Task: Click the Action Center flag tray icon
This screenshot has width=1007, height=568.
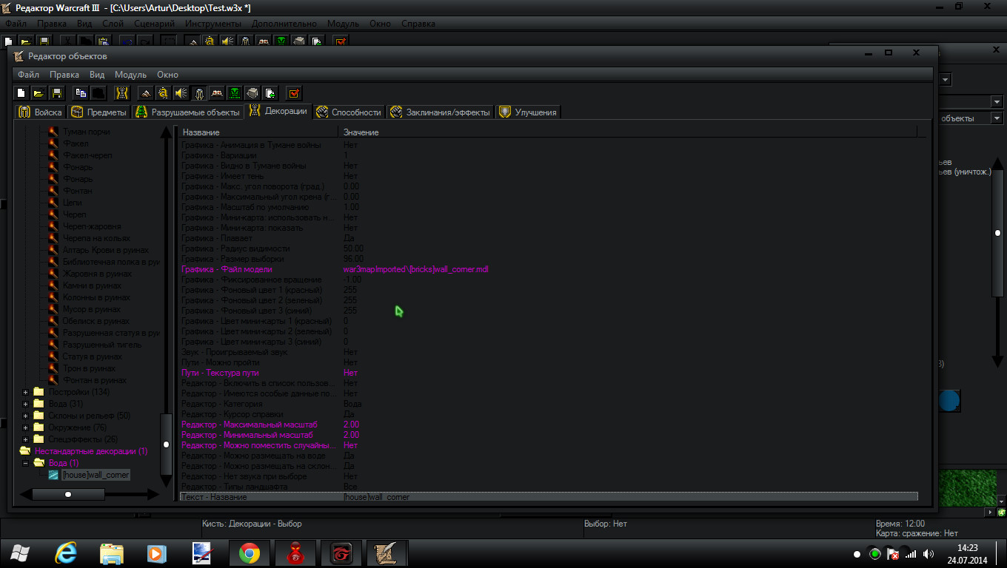Action: [893, 554]
